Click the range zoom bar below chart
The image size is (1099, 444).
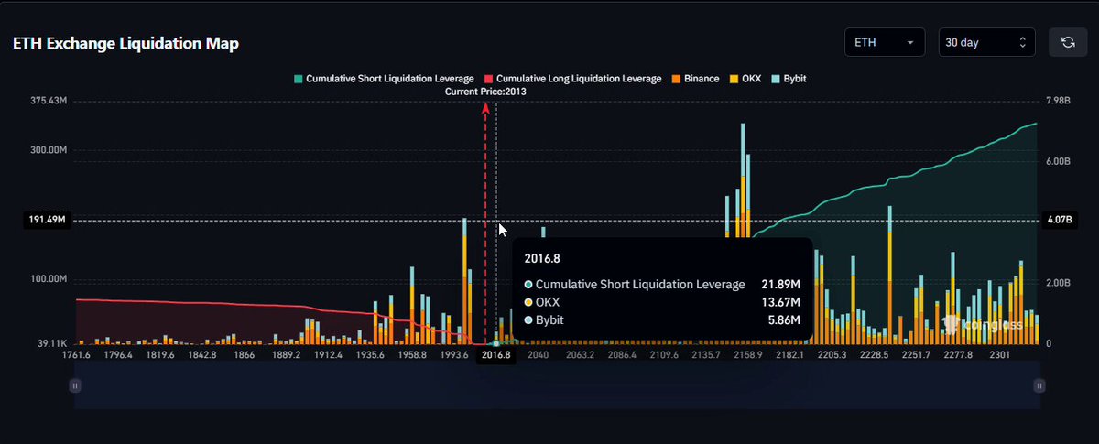click(x=557, y=384)
